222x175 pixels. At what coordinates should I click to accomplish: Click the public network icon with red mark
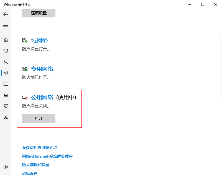25,98
